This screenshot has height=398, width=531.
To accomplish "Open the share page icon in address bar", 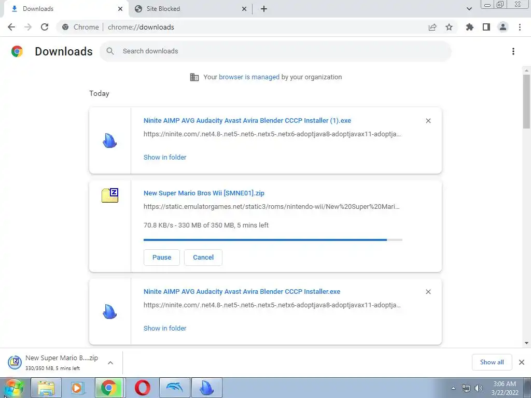I will [x=432, y=27].
